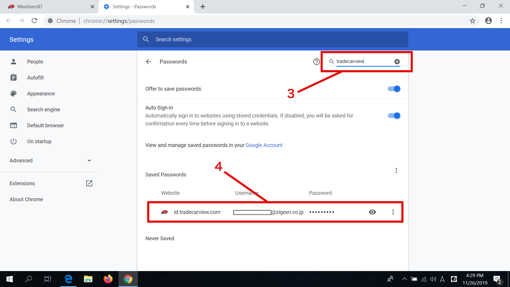Viewport: 510px width, 287px height.
Task: Show password for id.tradecarview.com
Action: coord(372,212)
